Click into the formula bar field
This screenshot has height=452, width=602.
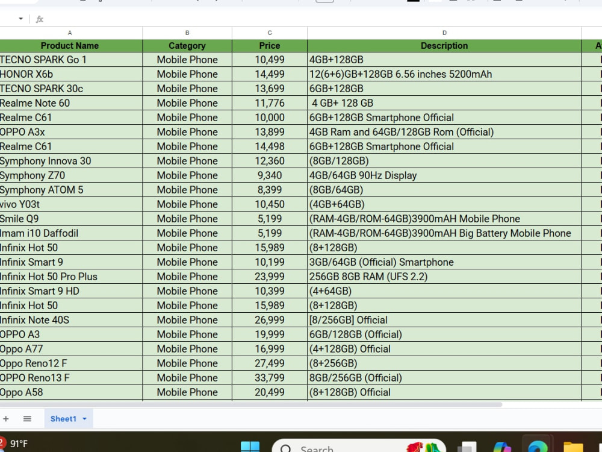pos(323,19)
